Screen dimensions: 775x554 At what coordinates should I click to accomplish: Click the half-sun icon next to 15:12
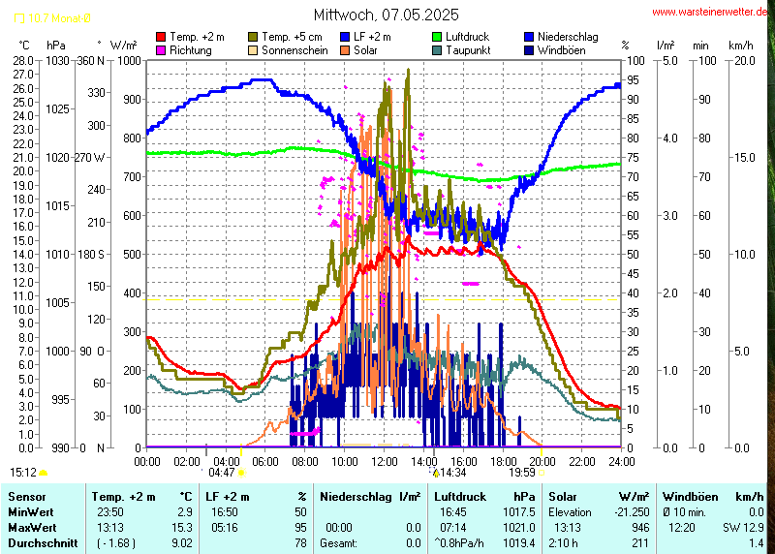click(x=43, y=473)
